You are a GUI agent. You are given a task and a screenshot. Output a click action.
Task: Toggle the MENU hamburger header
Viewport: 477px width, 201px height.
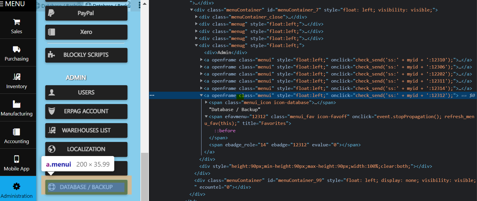point(13,4)
